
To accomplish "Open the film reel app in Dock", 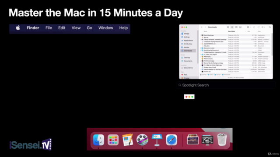I will (142, 140).
